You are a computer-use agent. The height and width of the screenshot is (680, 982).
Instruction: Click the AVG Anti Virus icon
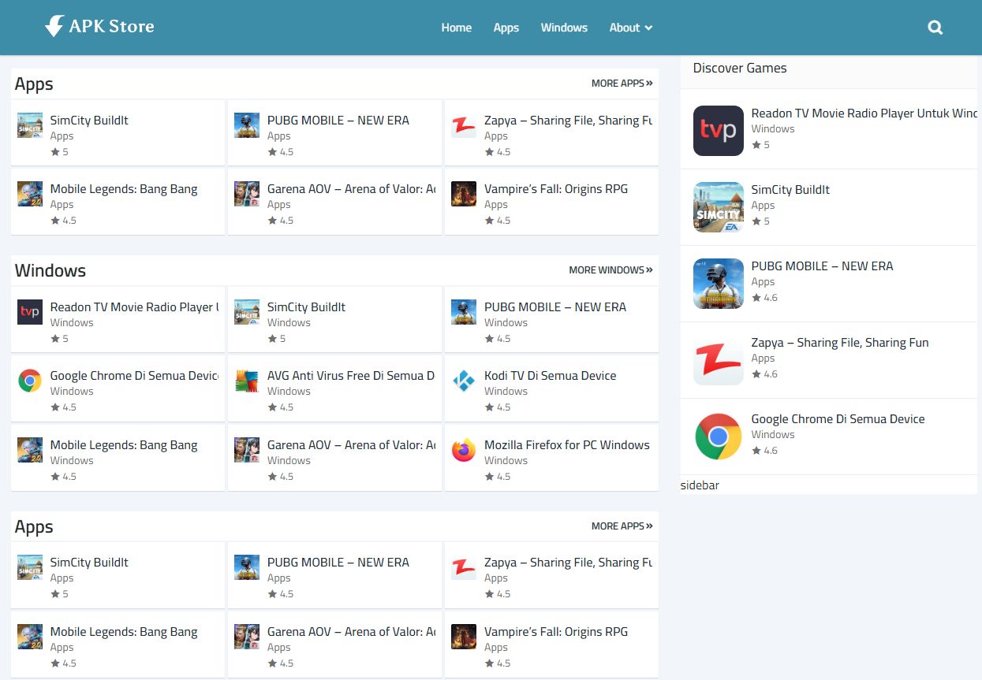point(247,381)
